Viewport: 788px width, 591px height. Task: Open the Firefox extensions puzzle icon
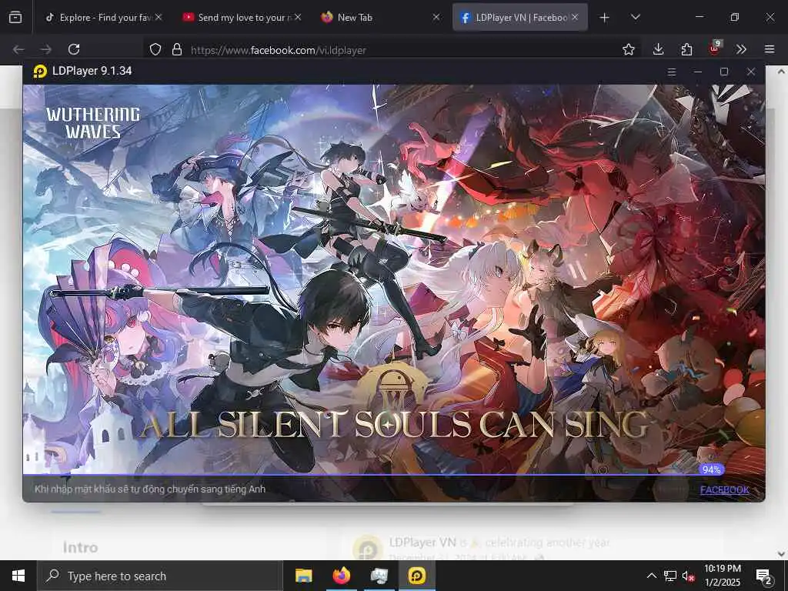coord(686,49)
